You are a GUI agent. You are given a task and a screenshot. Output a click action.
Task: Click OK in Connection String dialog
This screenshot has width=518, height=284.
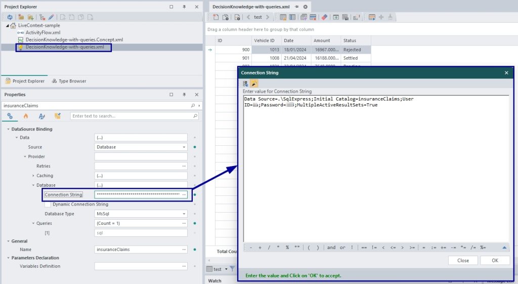(495, 261)
